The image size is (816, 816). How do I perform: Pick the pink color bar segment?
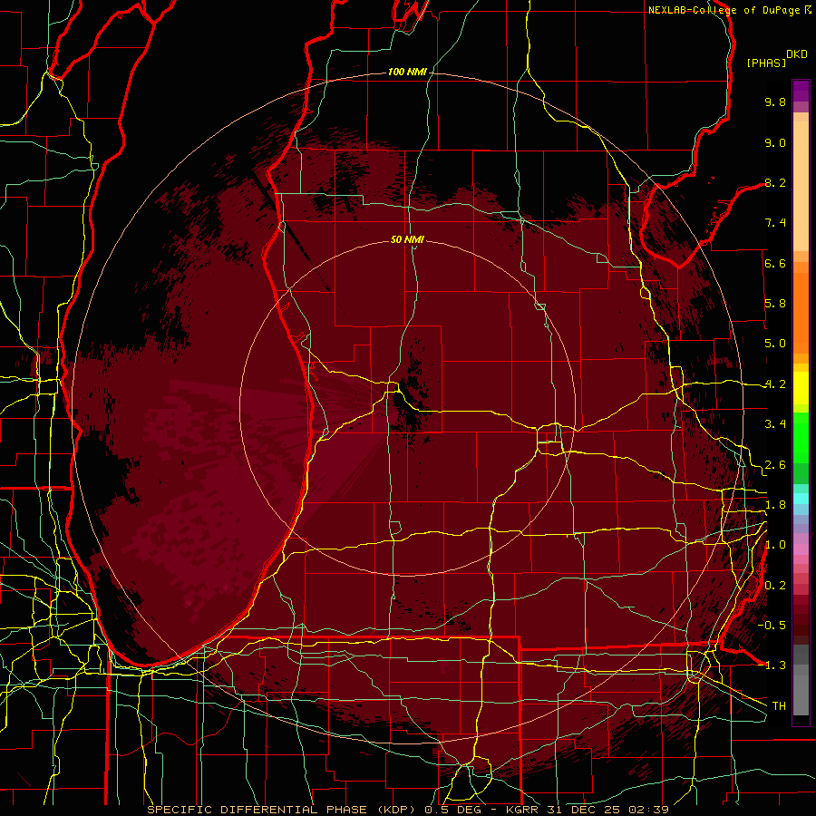[801, 549]
